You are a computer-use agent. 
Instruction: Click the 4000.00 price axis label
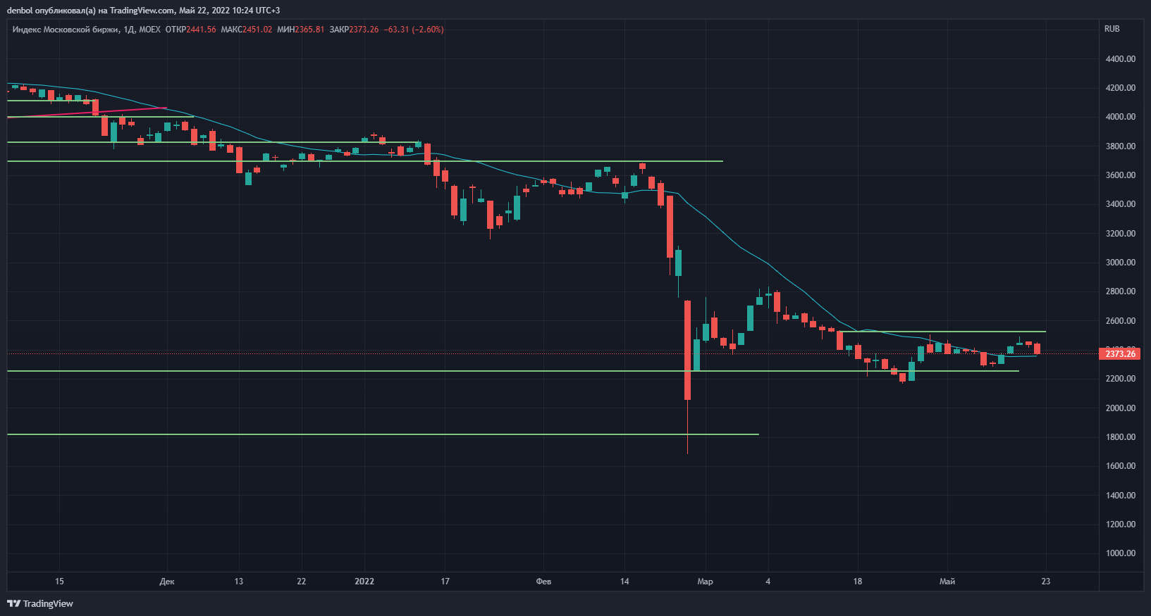(x=1121, y=117)
